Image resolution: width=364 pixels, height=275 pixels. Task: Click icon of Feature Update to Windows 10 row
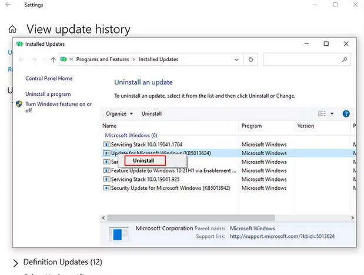106,170
